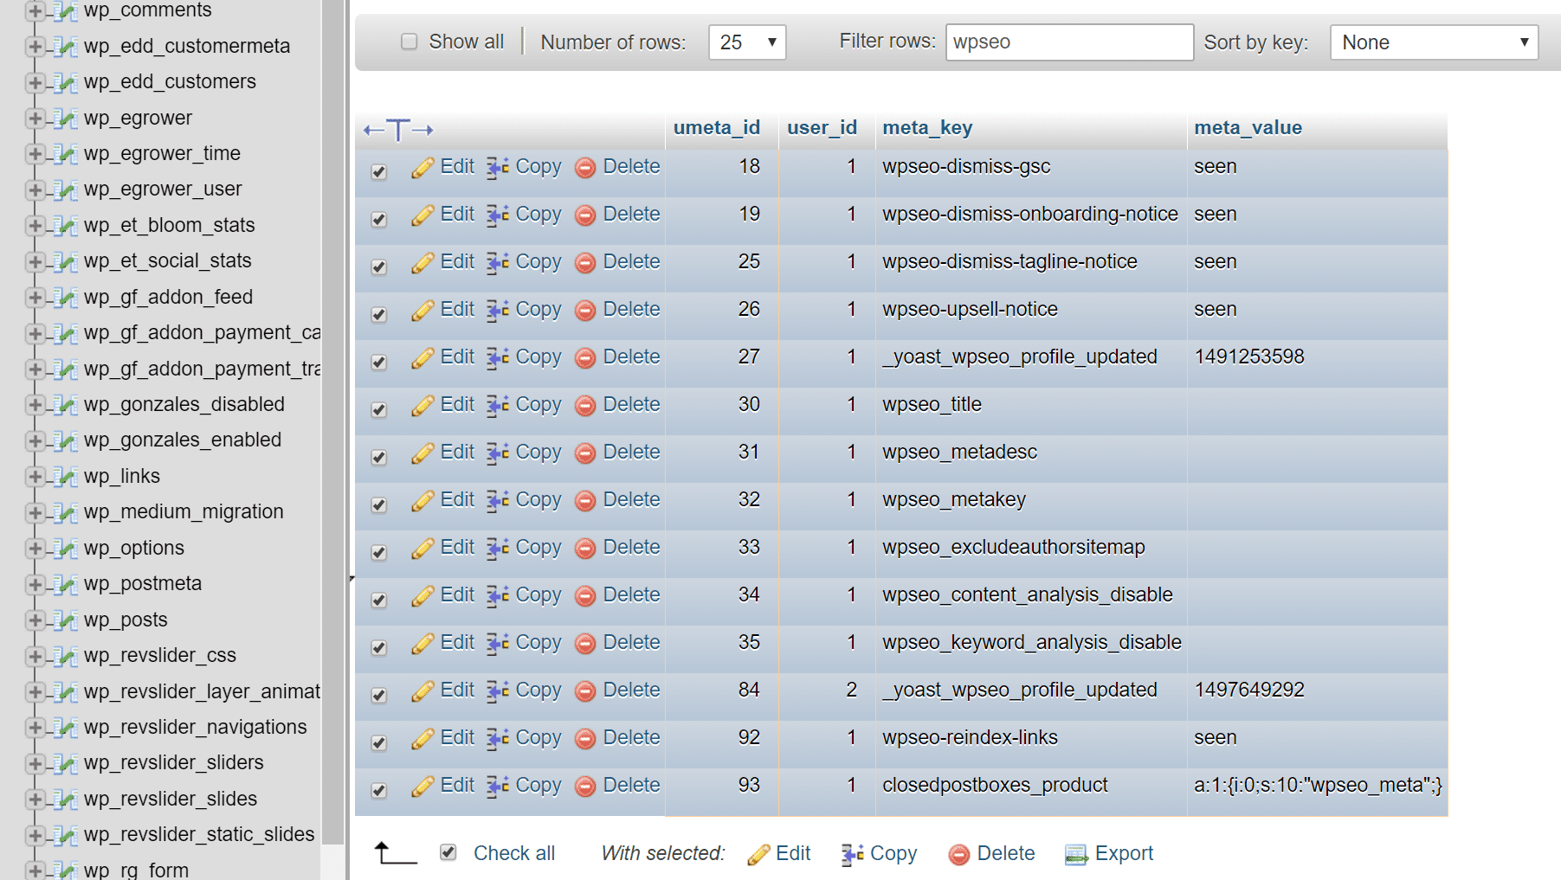
Task: Click the Browse icon next to wp_posts table
Action: 66,620
